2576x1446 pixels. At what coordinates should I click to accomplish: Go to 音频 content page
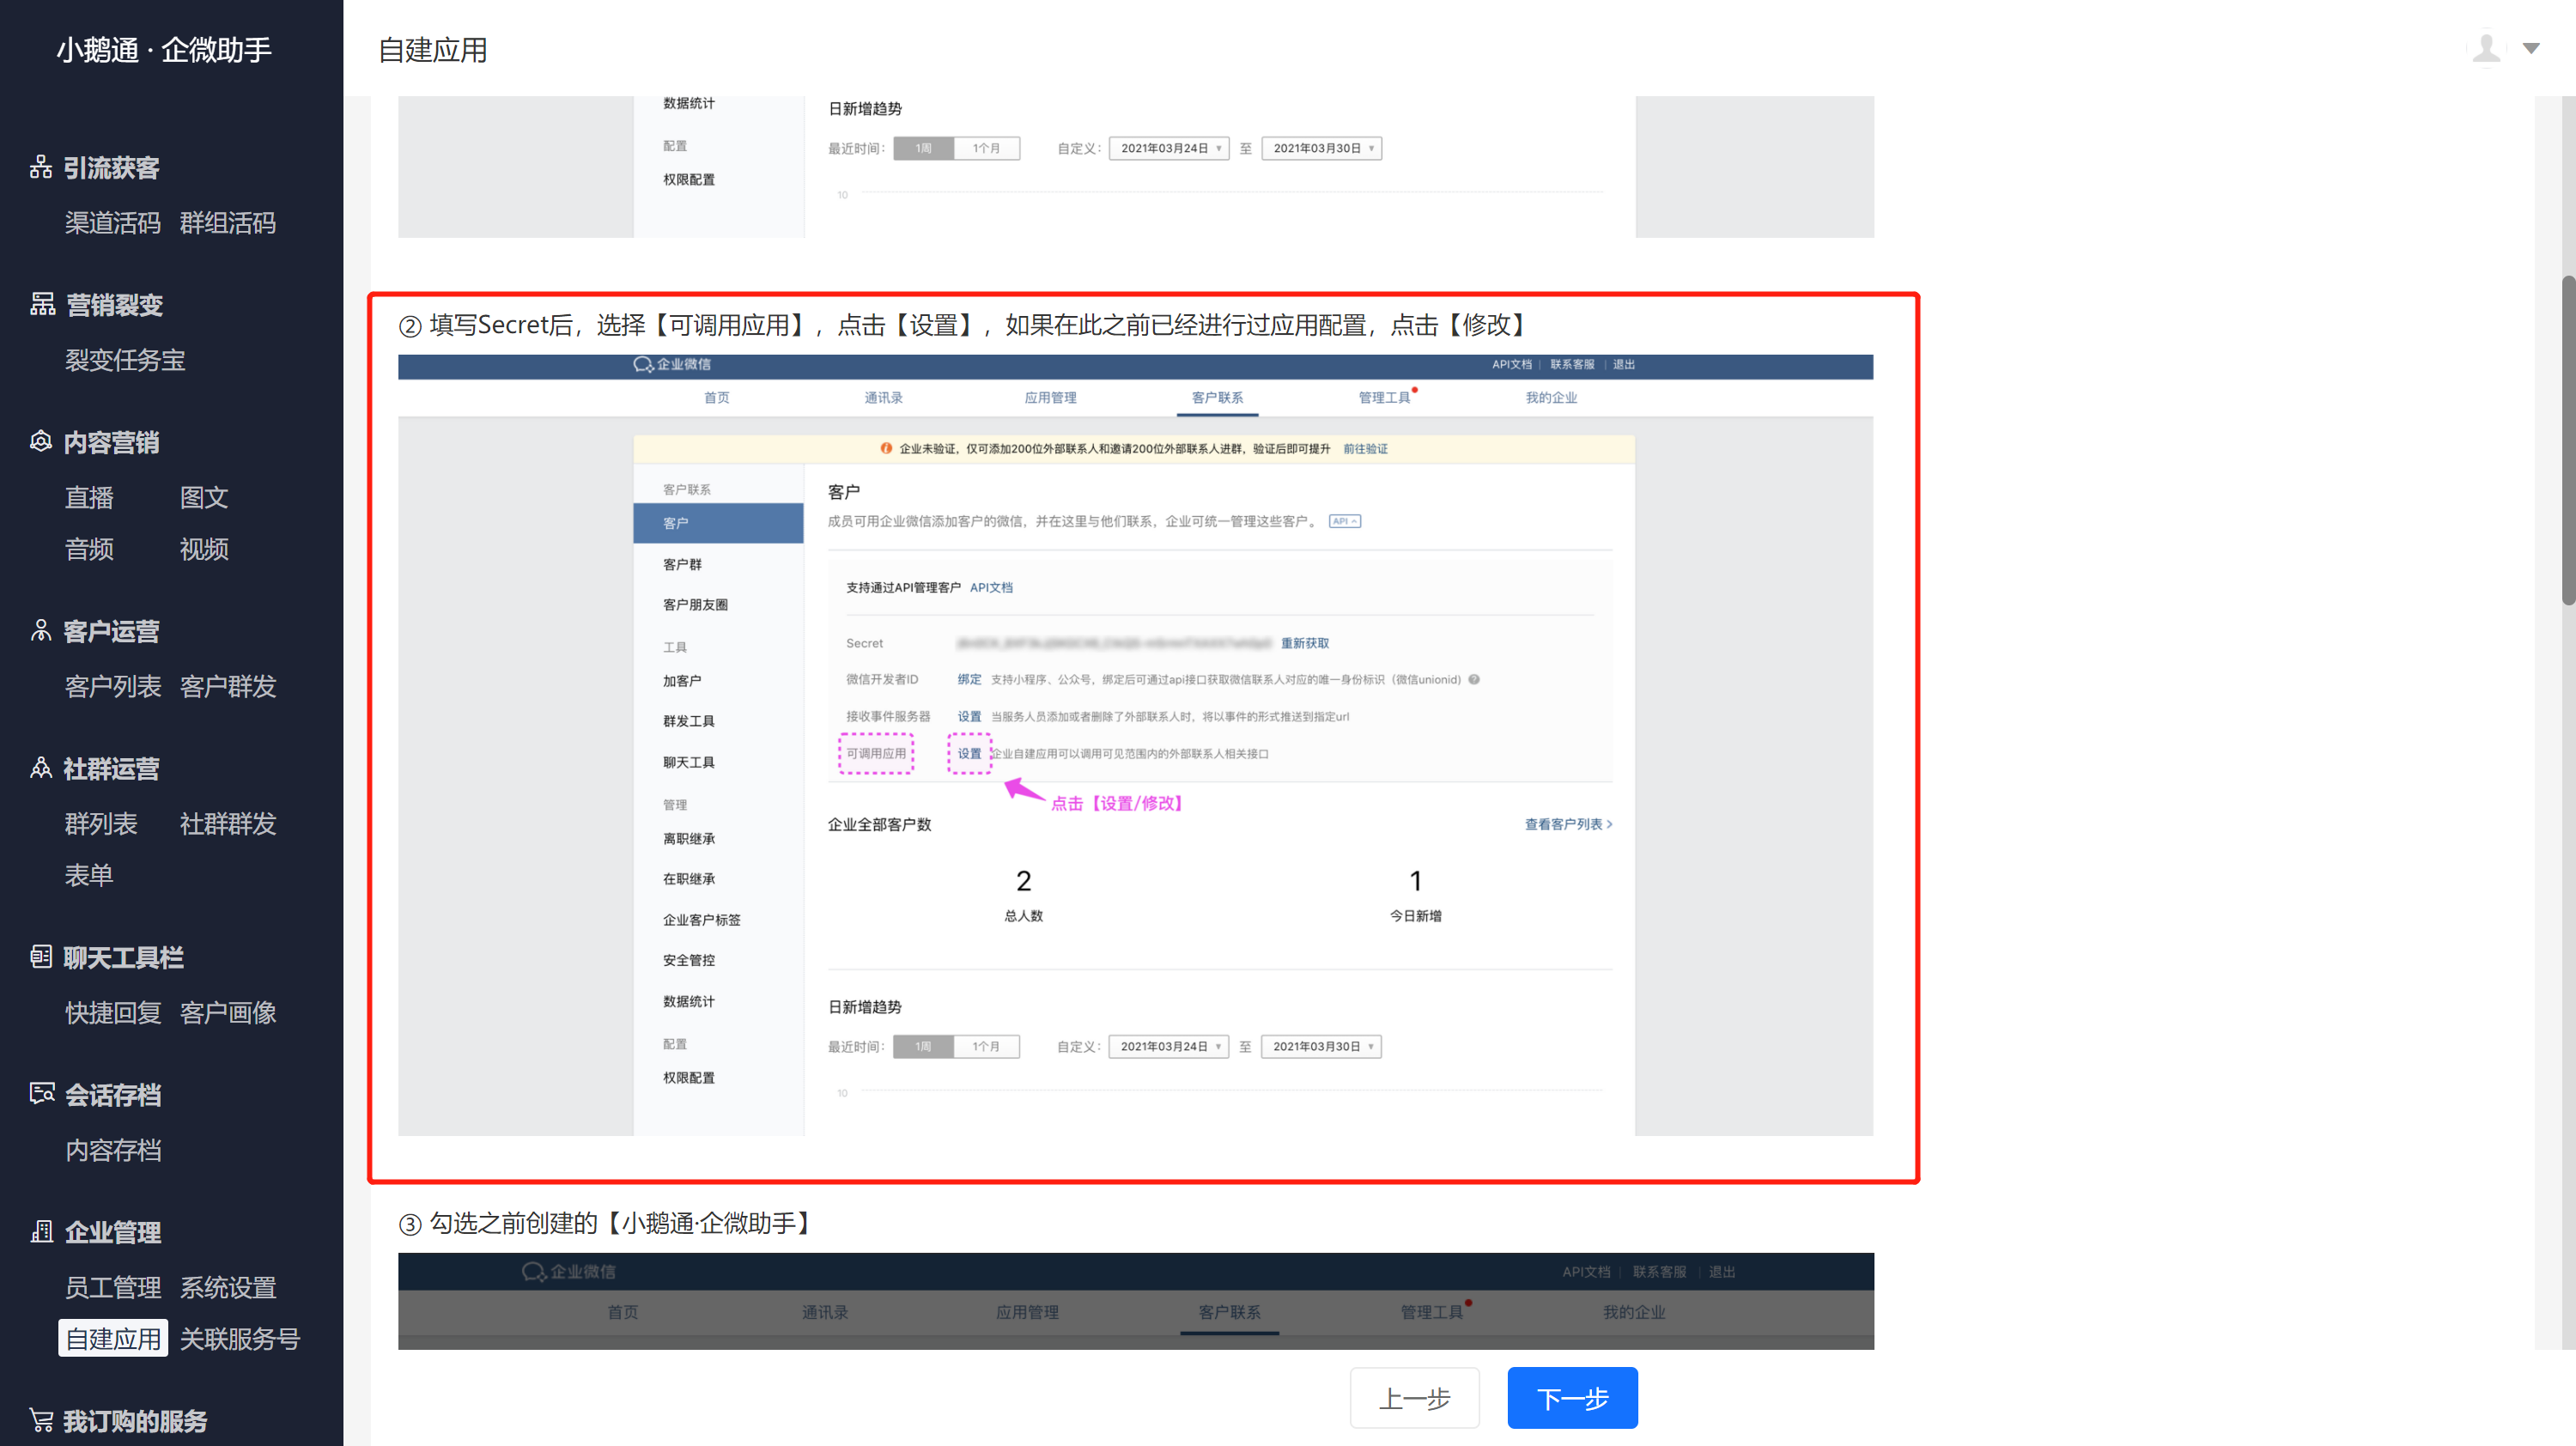pos(89,548)
